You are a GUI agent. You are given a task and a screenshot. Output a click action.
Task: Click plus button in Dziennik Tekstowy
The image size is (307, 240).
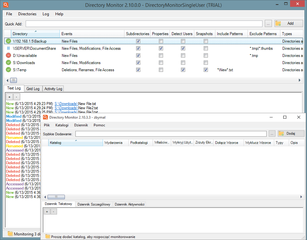click(47, 212)
